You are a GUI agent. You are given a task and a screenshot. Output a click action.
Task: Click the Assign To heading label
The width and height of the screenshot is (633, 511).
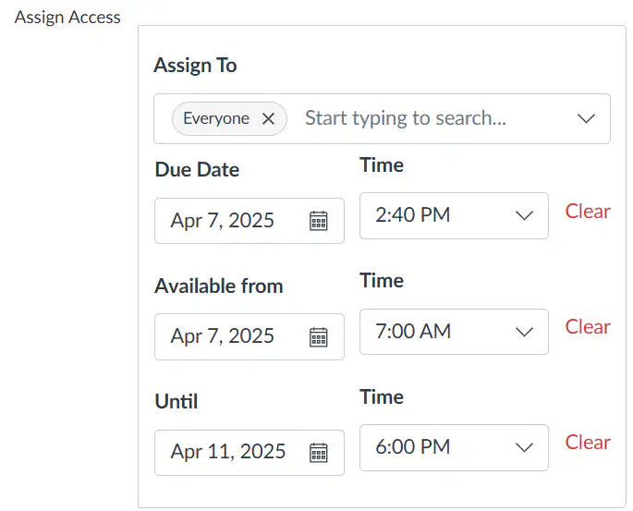point(195,66)
